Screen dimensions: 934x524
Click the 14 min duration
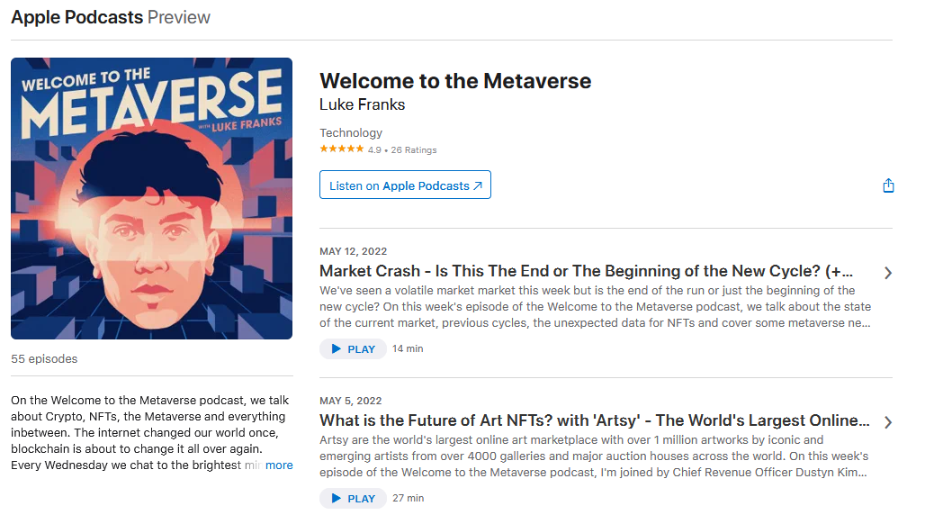408,348
